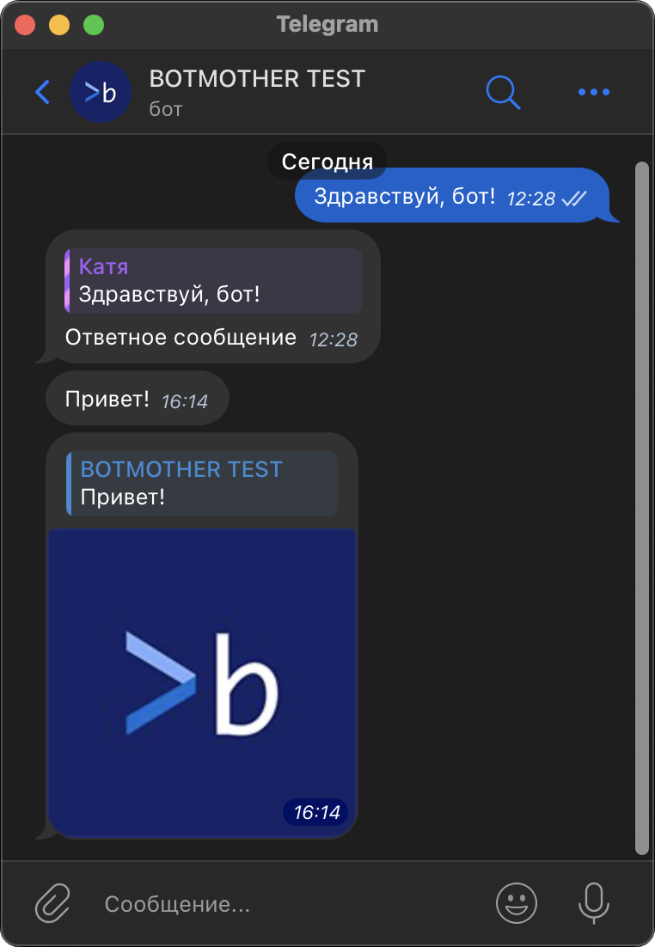Click the BOTMOTHER TEST chat title
The width and height of the screenshot is (655, 947).
click(257, 79)
